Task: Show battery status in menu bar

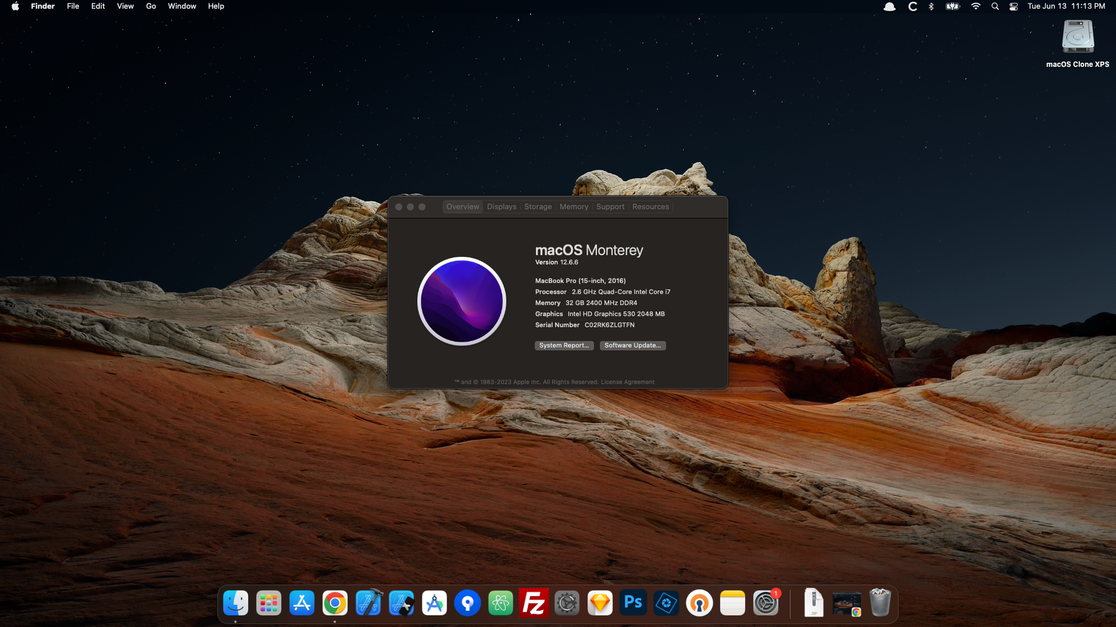Action: tap(953, 6)
